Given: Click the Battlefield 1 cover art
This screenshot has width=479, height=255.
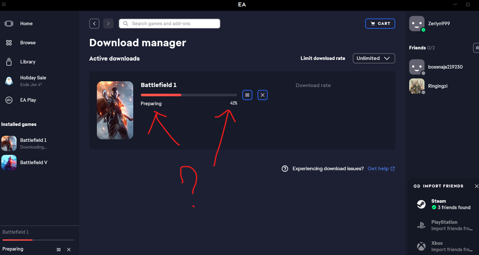Looking at the screenshot, I should (x=115, y=110).
